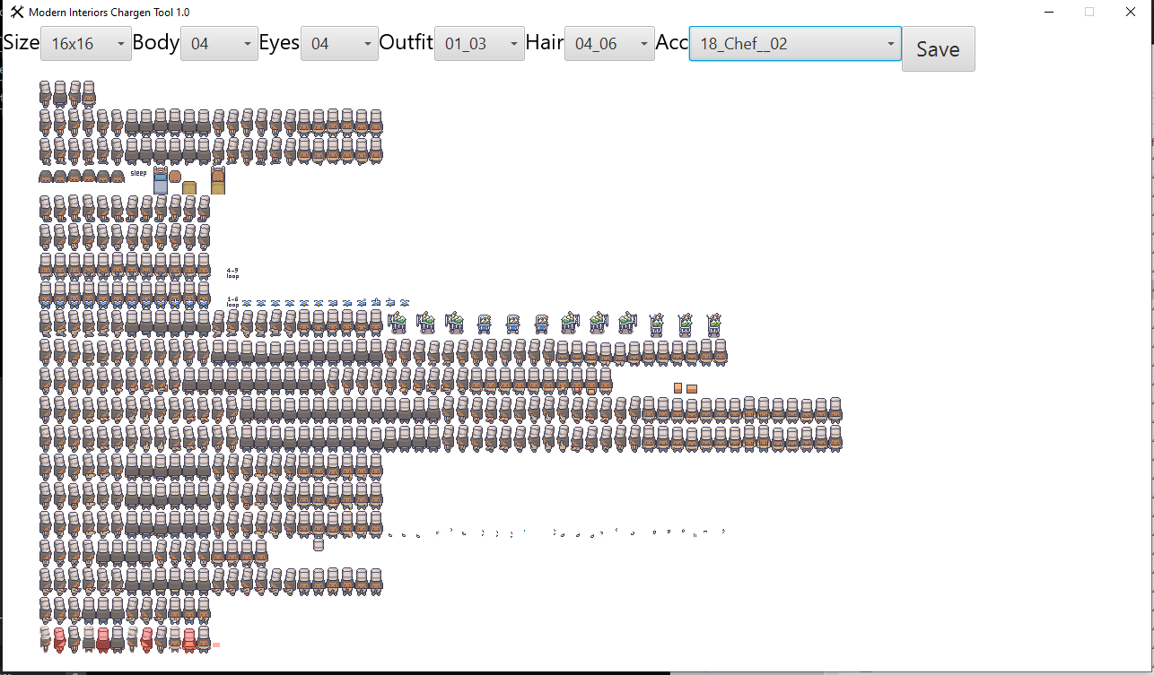Expand the Eyes dropdown set to 04

tap(339, 44)
